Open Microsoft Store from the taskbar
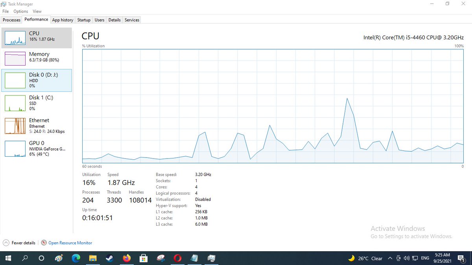The width and height of the screenshot is (472, 265). [144, 258]
